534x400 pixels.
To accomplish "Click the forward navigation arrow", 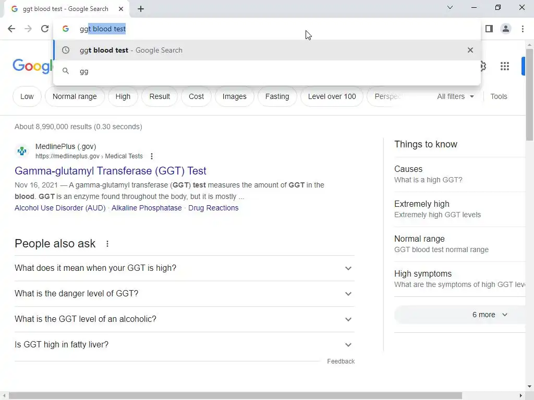I will click(28, 29).
